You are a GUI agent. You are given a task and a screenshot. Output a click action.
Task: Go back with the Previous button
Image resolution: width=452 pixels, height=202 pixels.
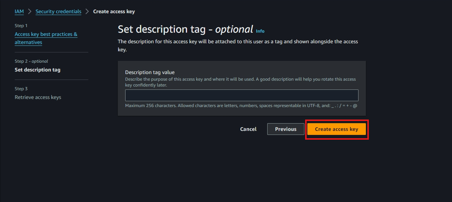click(286, 129)
